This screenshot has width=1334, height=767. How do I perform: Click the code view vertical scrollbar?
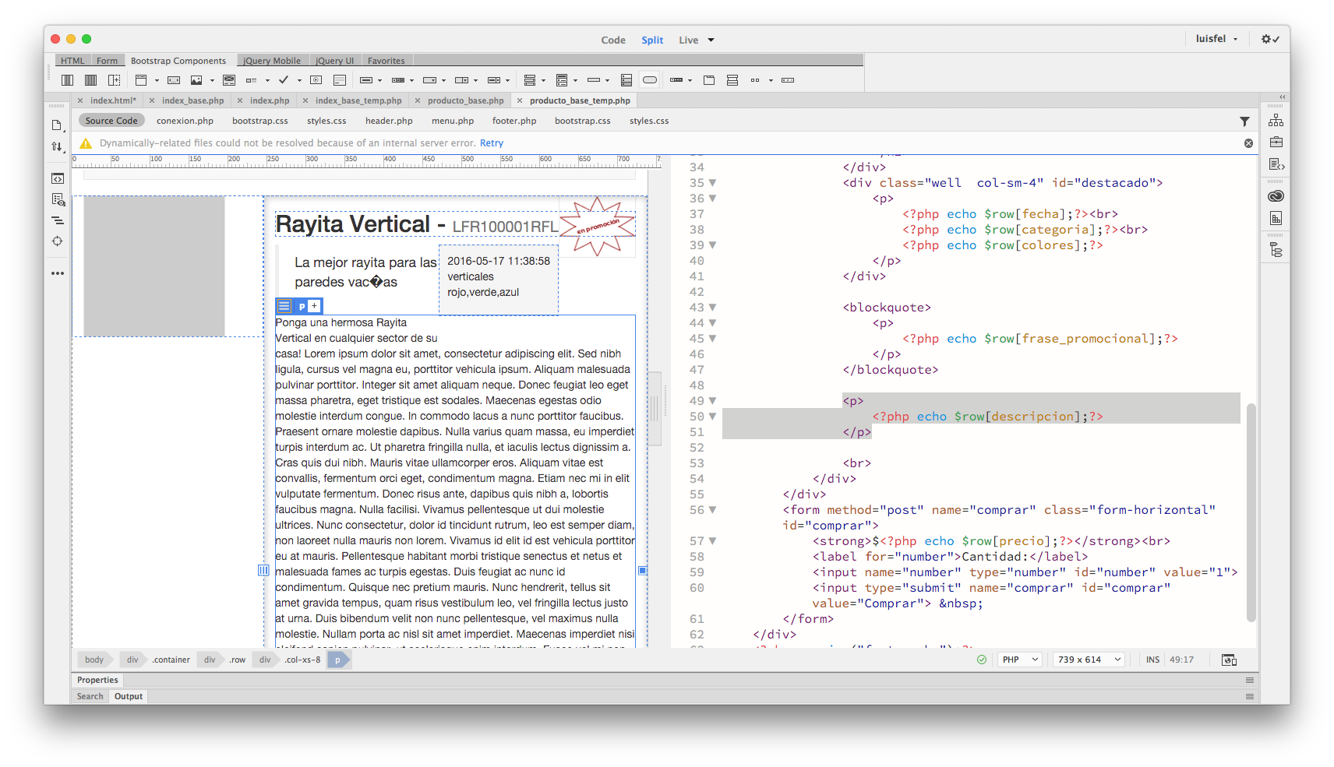pos(1251,512)
